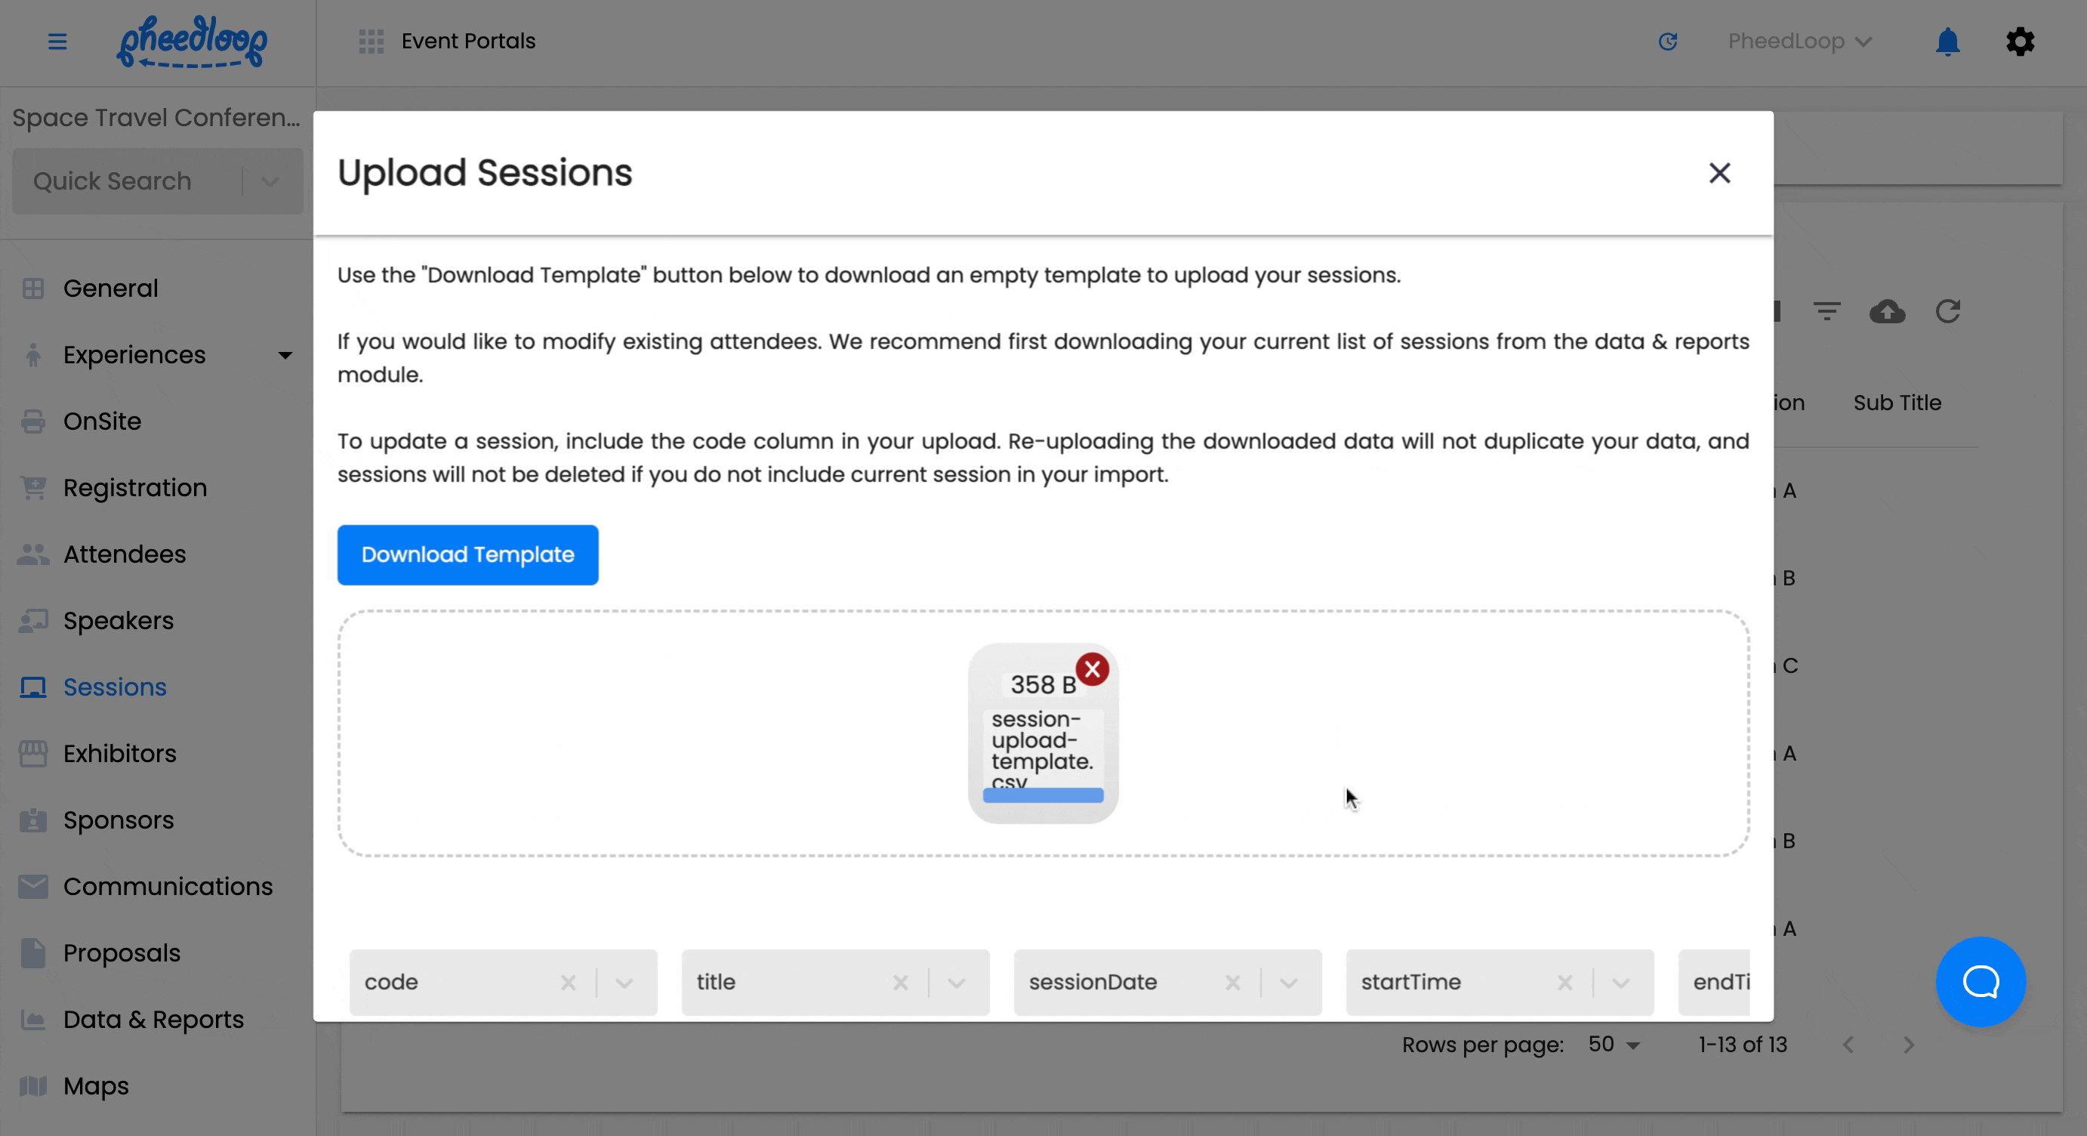The height and width of the screenshot is (1136, 2087).
Task: Remove the uploaded session-upload-template.csv file
Action: coord(1092,669)
